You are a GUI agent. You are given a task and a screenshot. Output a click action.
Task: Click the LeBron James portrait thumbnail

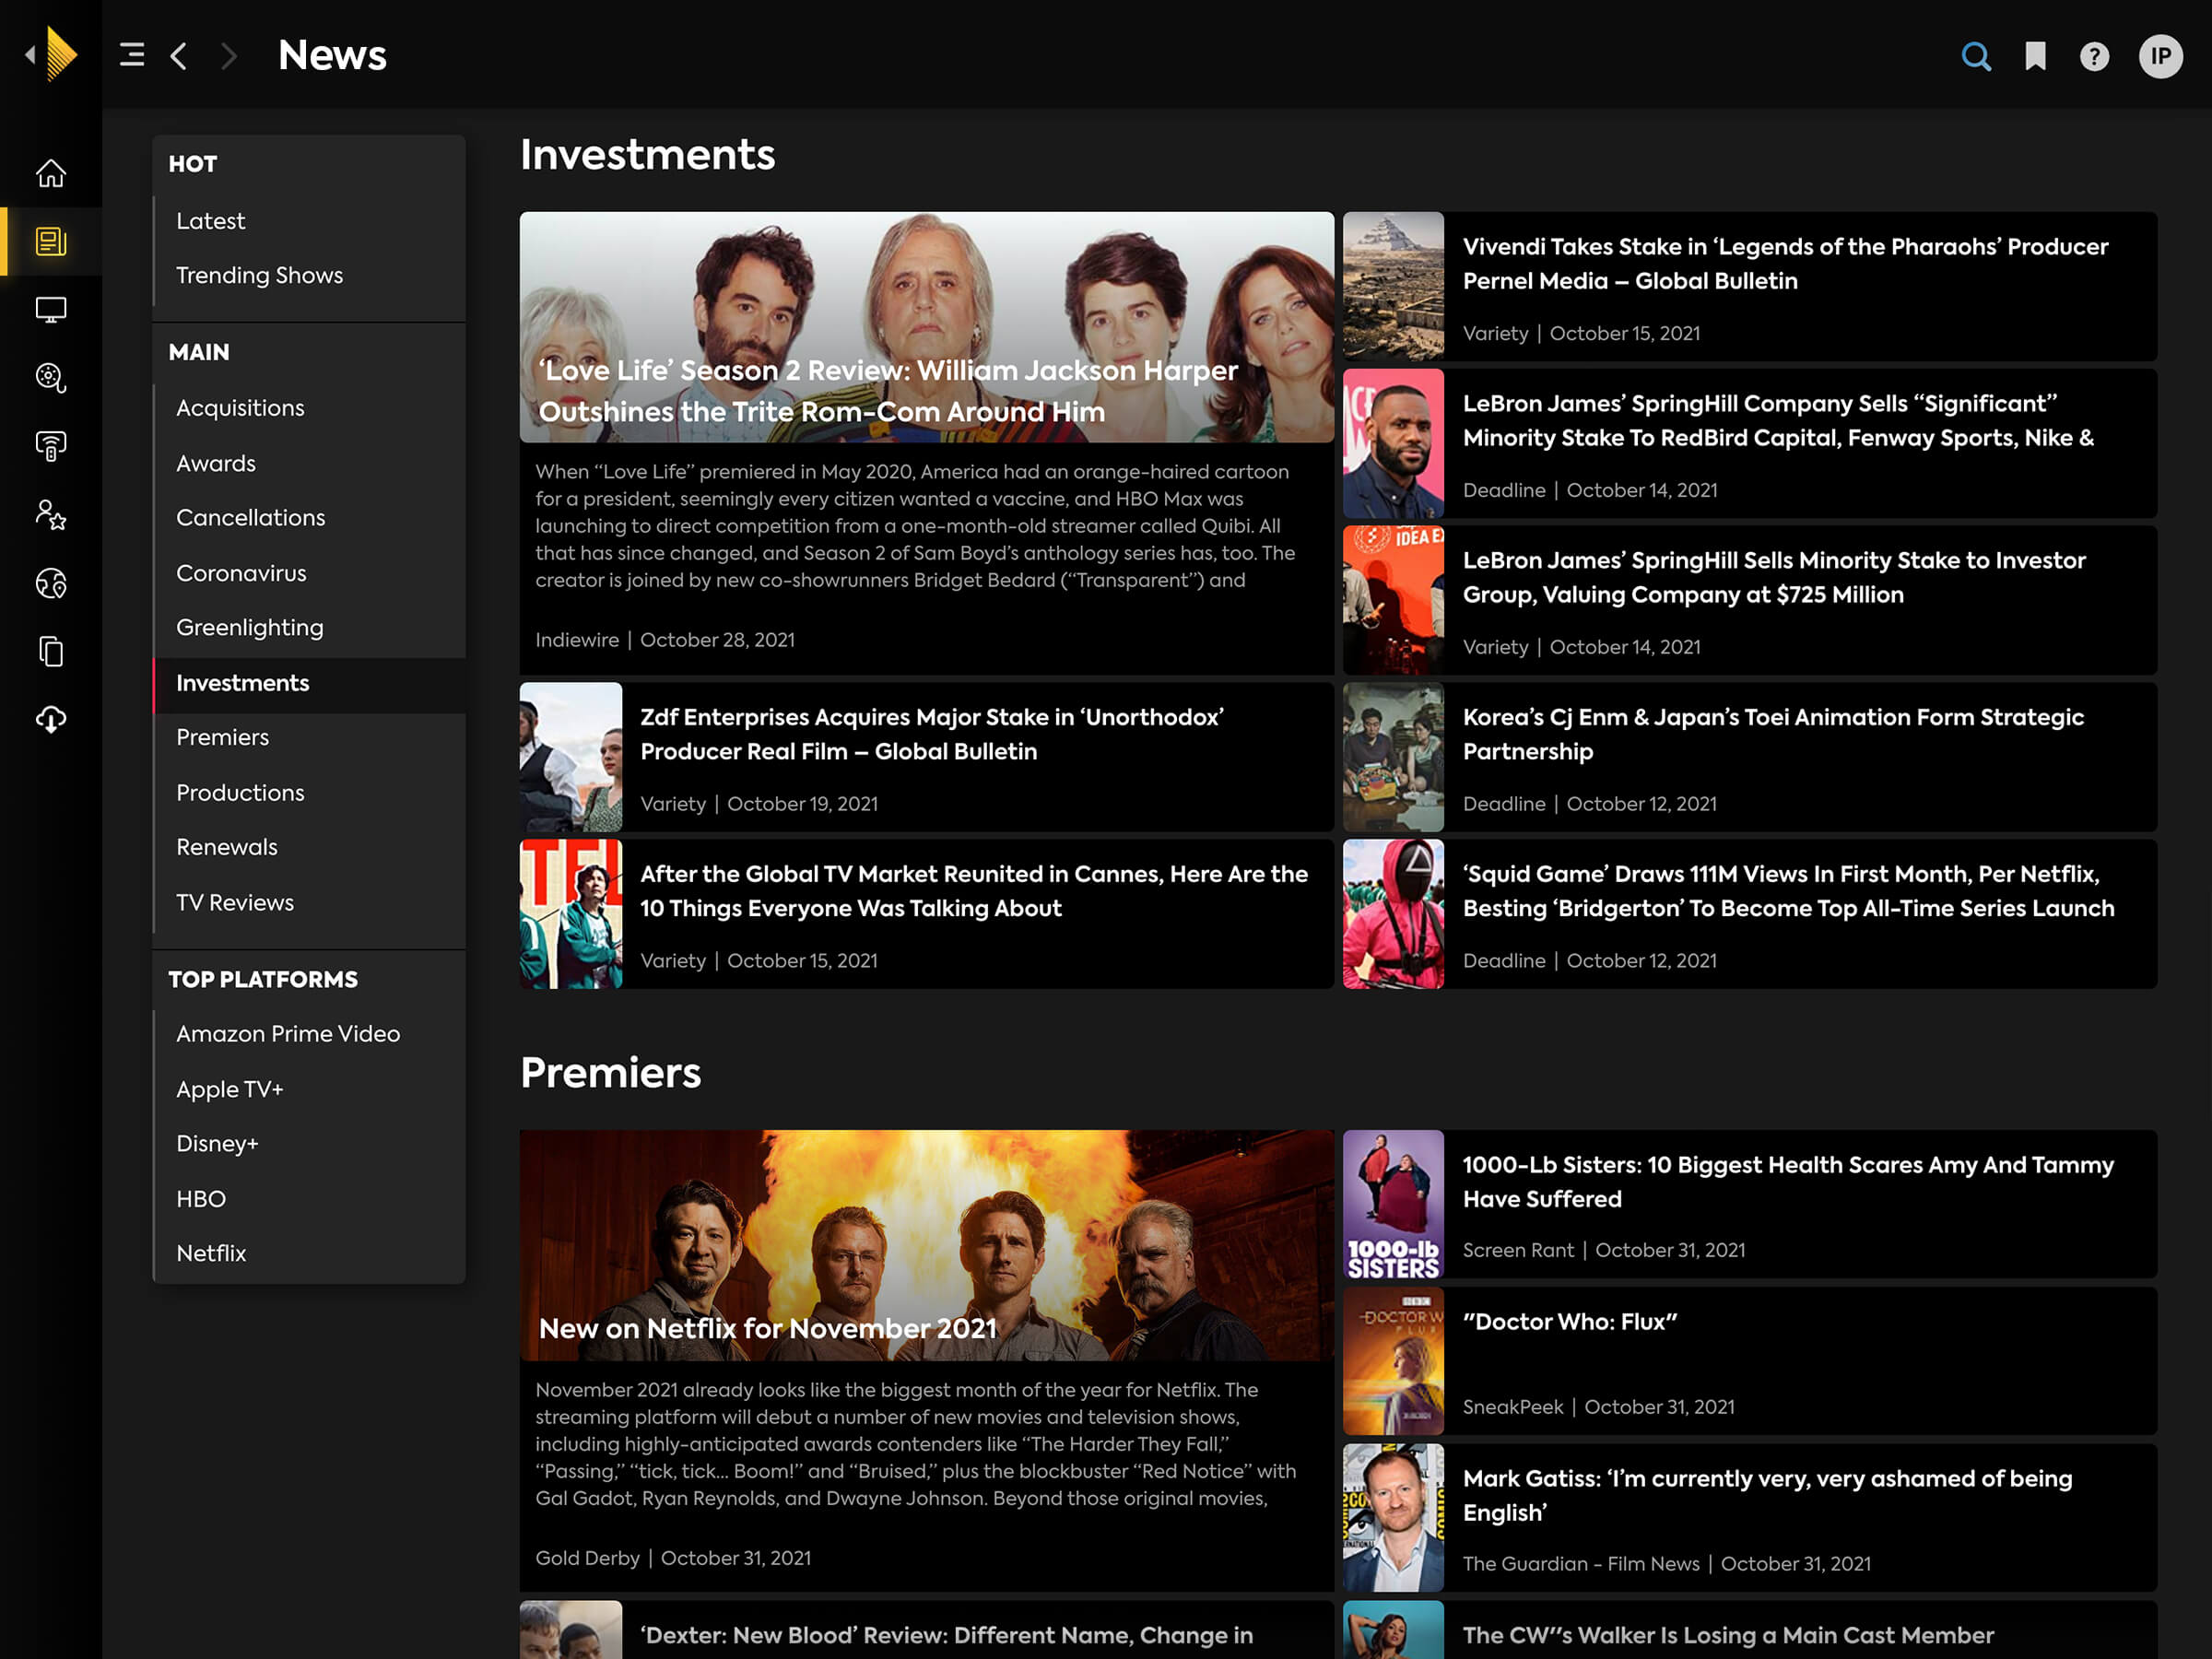pos(1393,443)
